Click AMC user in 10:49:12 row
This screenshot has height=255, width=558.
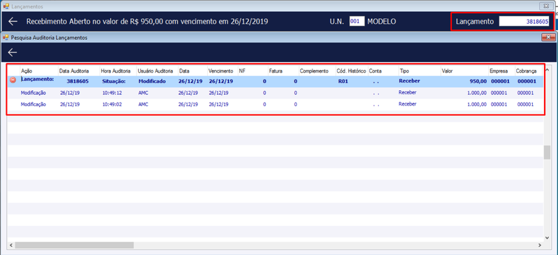click(x=144, y=93)
